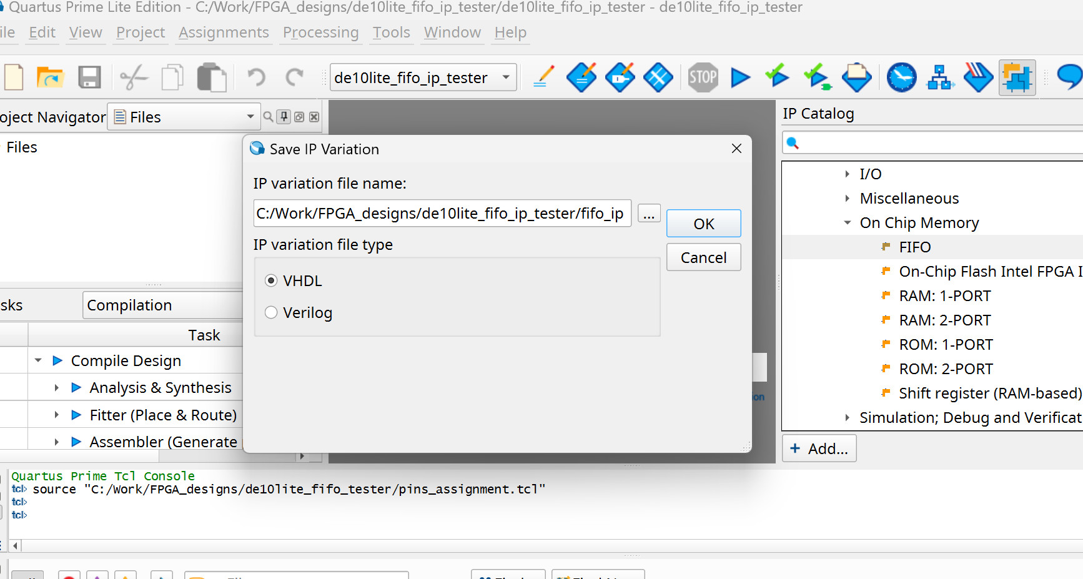Collapse the On Chip Memory category

[848, 223]
